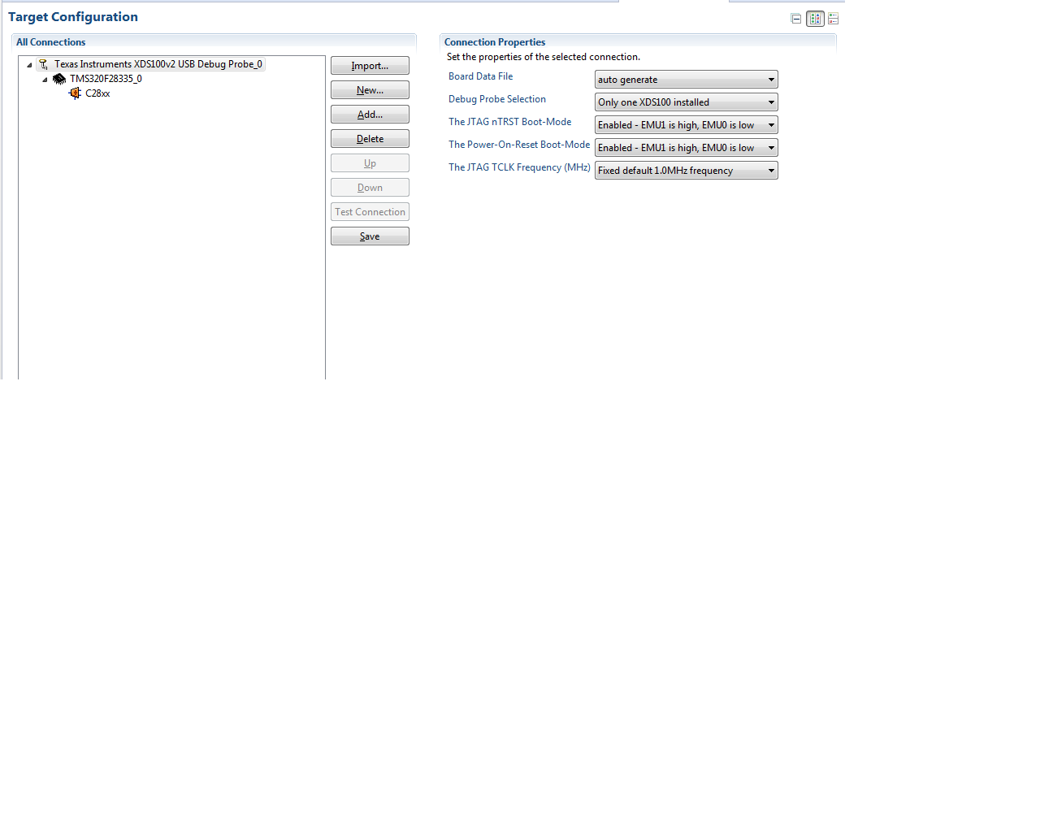1040x832 pixels.
Task: Open the JTAG nTRST Boot-Mode dropdown
Action: point(687,125)
